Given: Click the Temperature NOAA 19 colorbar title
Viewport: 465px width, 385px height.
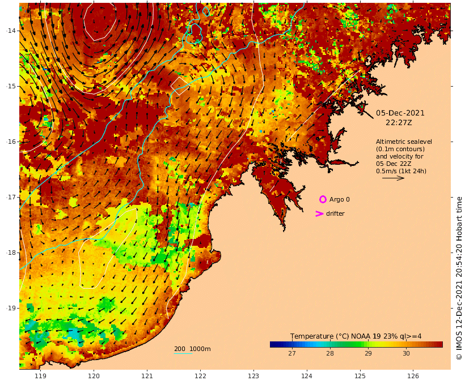Looking at the screenshot, I should [x=356, y=336].
